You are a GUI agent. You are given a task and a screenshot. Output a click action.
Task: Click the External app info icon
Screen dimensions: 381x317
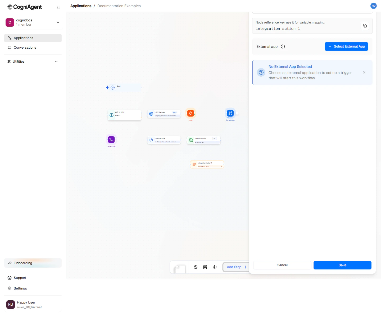pyautogui.click(x=283, y=46)
